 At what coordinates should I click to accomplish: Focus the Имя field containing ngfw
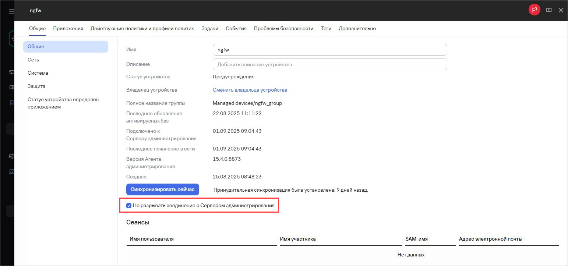click(x=330, y=50)
